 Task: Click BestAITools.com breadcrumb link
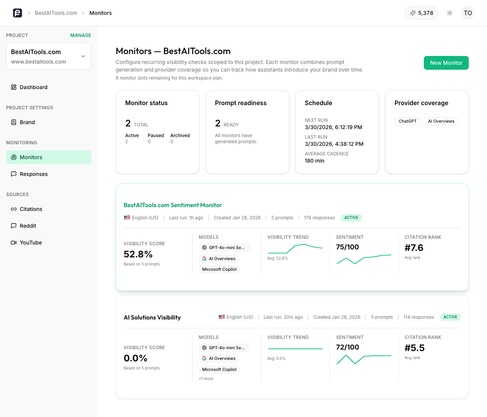tap(56, 13)
